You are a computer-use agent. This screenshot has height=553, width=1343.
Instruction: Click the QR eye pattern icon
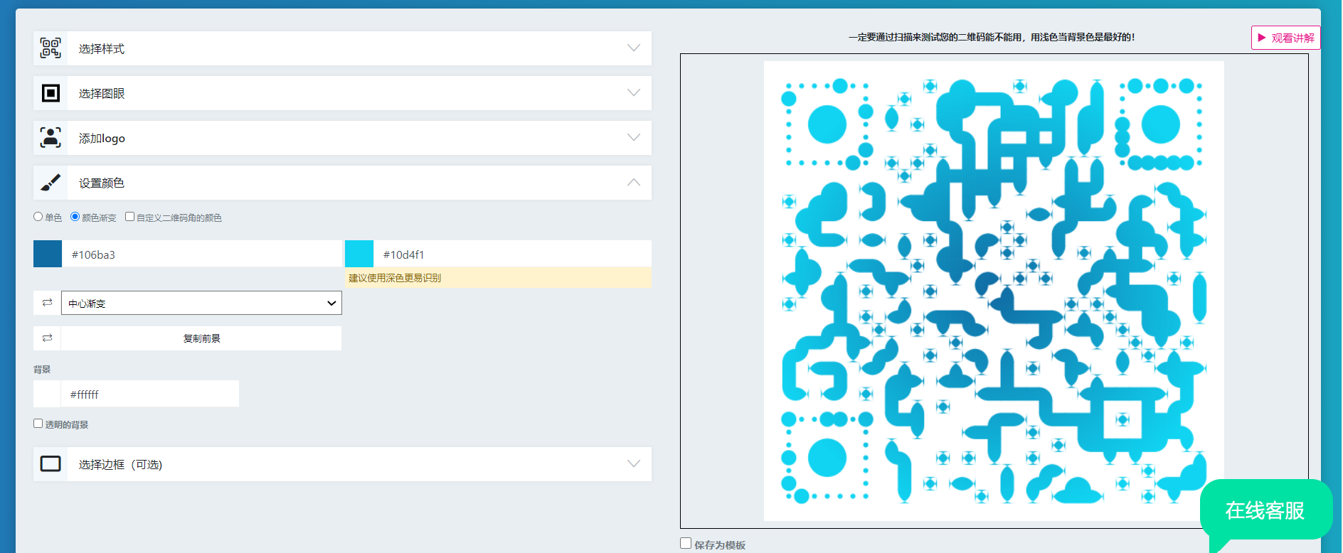tap(51, 93)
